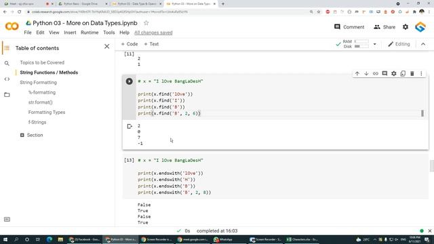Open the Runtime menu
Screen dimensions: 434x244
point(90,33)
